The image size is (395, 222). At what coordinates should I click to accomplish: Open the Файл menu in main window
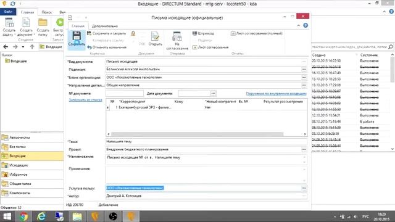pyautogui.click(x=8, y=12)
